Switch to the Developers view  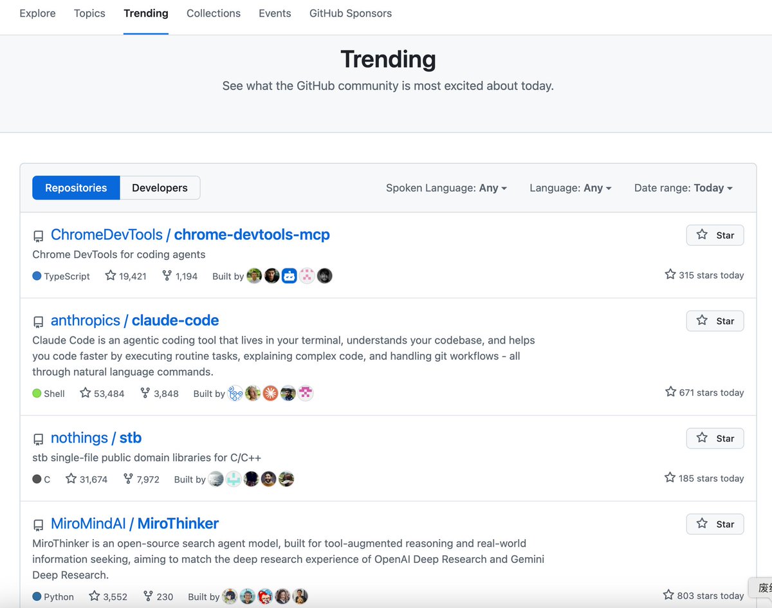[160, 188]
